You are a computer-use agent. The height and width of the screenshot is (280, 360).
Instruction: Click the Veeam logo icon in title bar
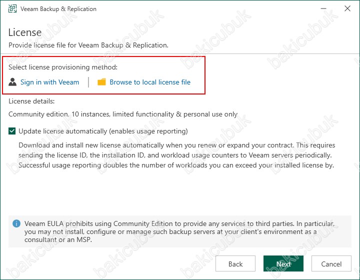point(12,8)
